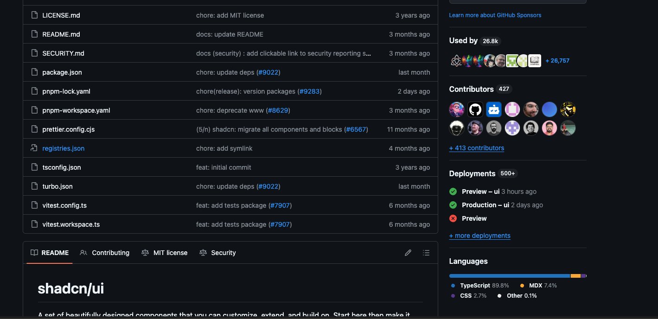The width and height of the screenshot is (658, 319).
Task: Open the MIT license tab
Action: point(165,253)
